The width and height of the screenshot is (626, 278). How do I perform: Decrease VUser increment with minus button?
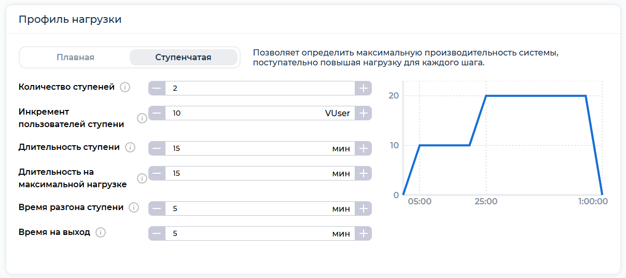coord(157,113)
